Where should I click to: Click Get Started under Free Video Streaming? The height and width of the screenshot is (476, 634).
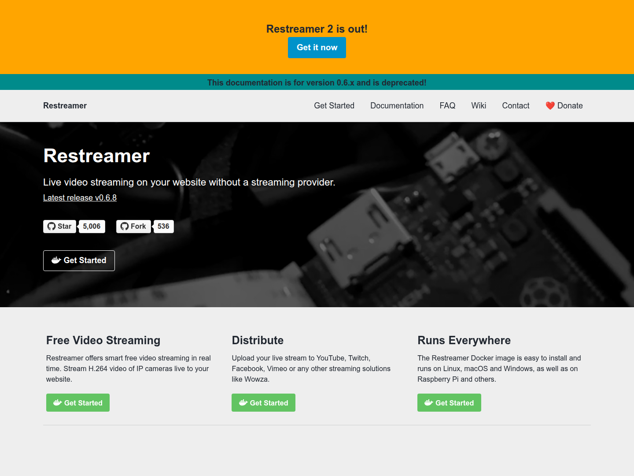pyautogui.click(x=78, y=403)
